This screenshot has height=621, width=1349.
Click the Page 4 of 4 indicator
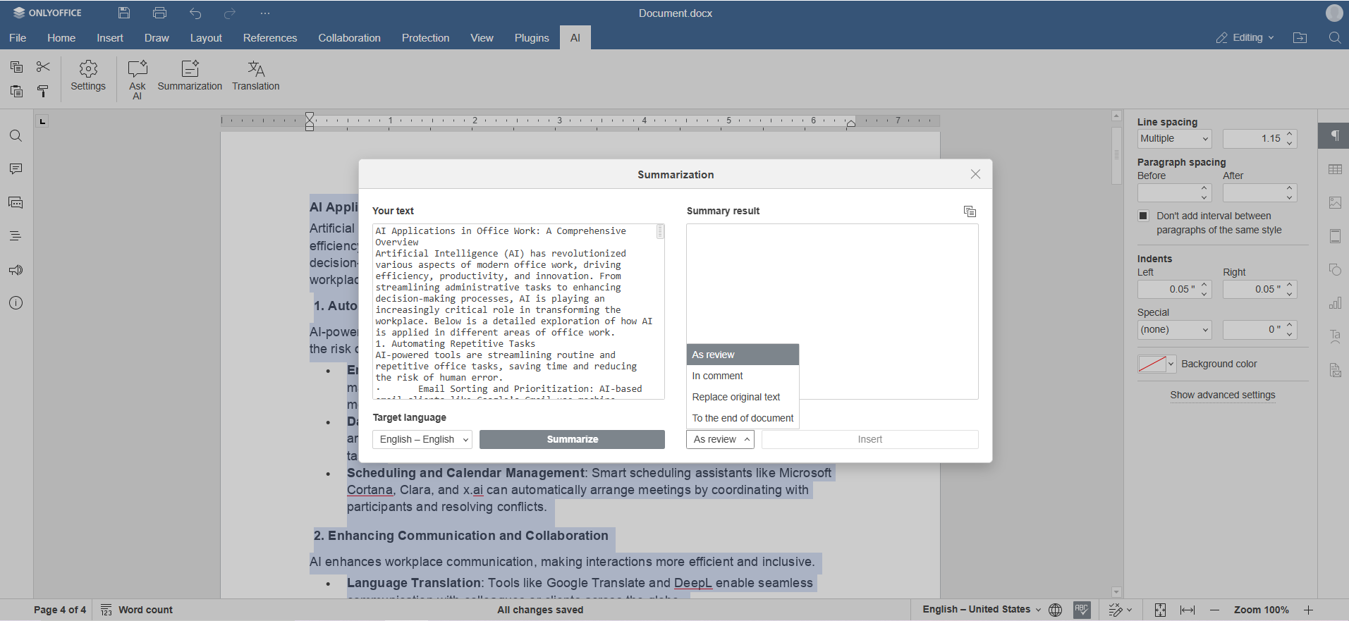(60, 610)
